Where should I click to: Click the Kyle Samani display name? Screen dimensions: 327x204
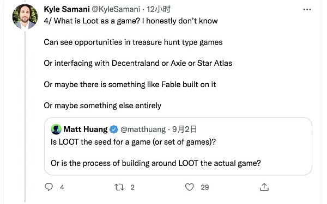pyautogui.click(x=66, y=9)
